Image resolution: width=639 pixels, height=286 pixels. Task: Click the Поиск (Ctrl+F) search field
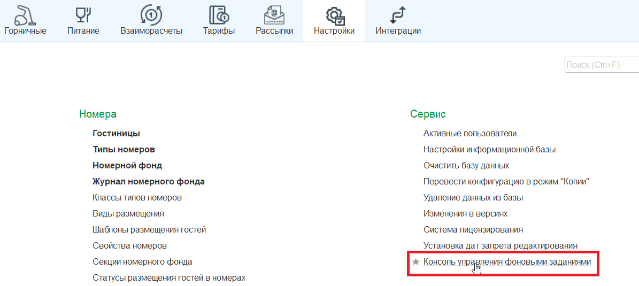[602, 65]
